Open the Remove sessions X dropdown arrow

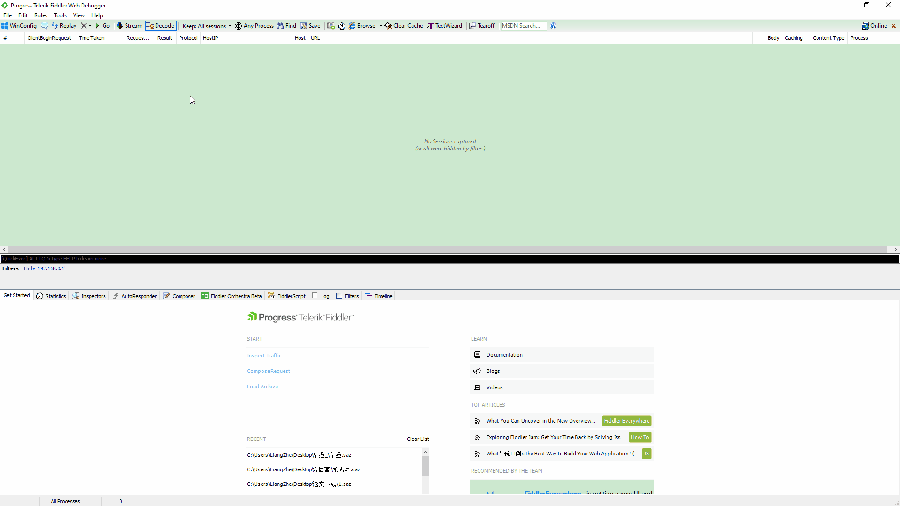90,26
